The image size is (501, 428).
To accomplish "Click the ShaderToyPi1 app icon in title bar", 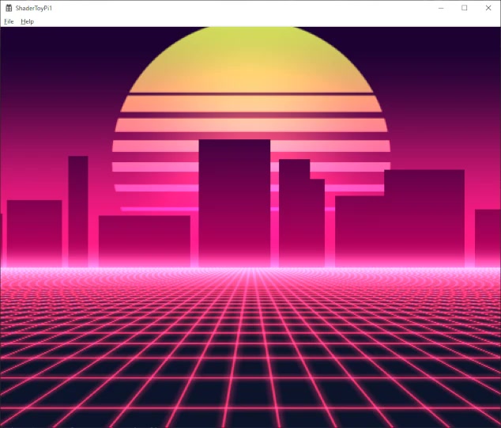I will click(x=9, y=8).
